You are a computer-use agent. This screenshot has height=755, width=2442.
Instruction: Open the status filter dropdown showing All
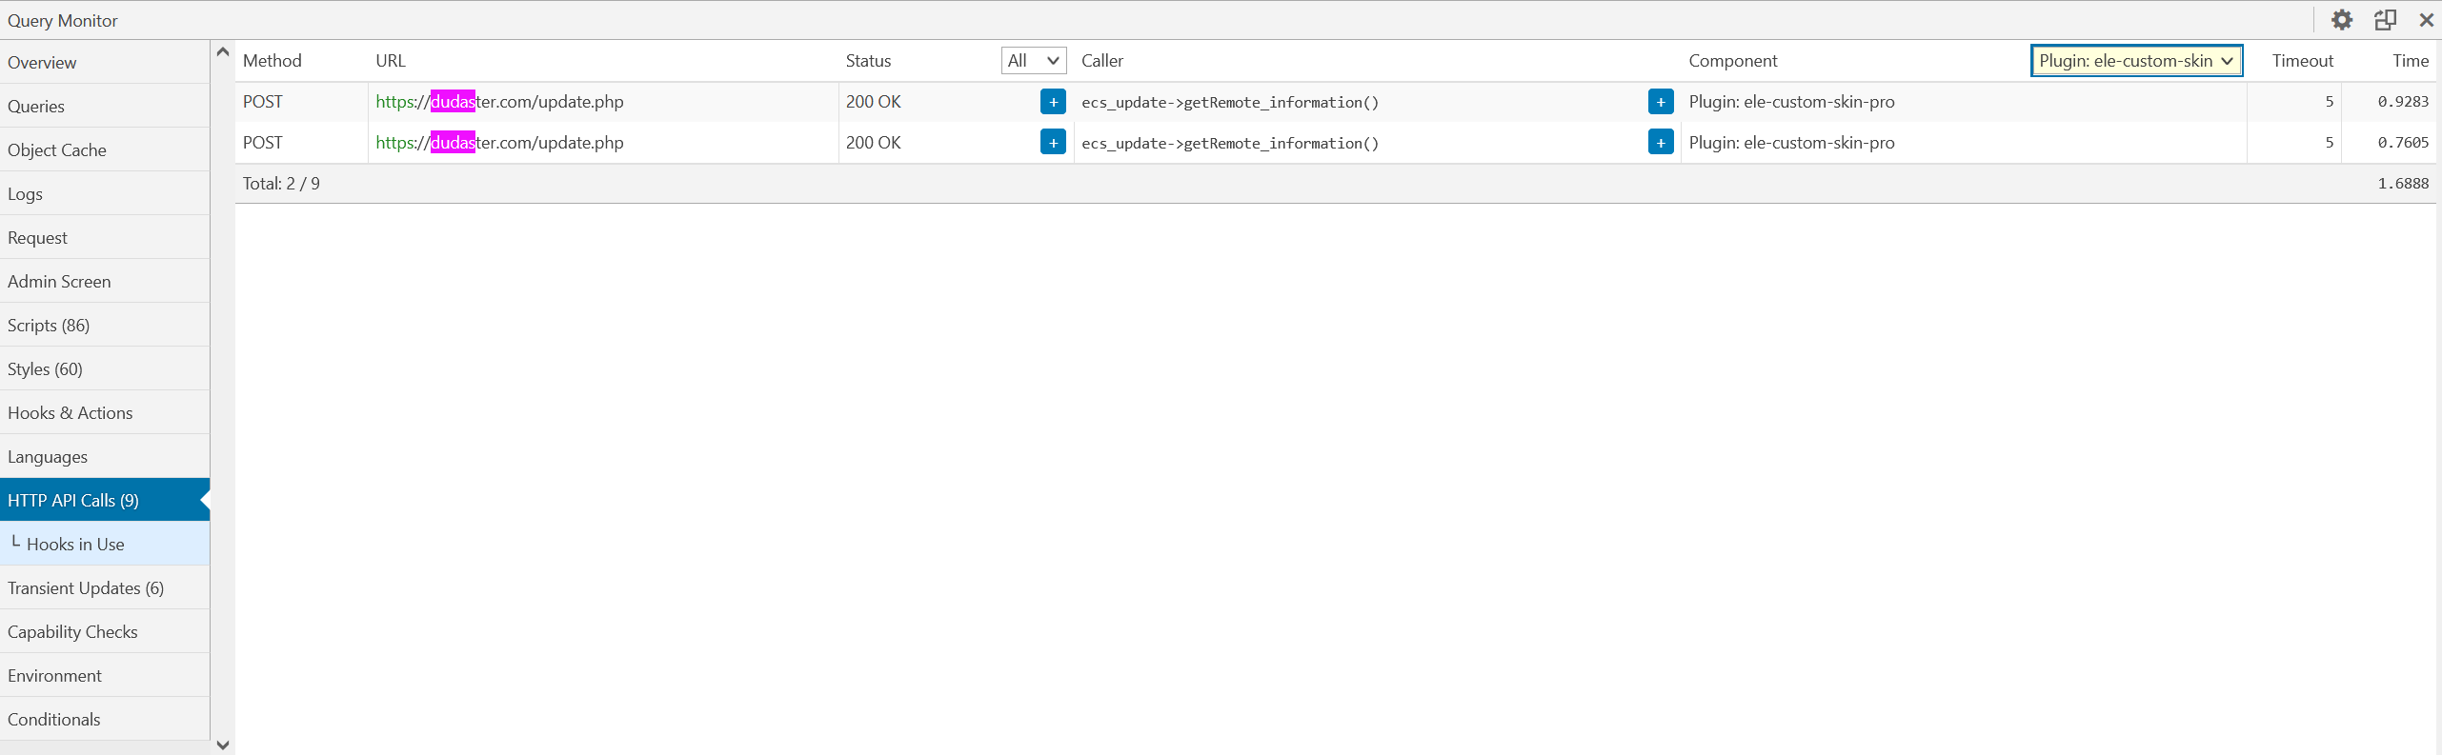[1033, 60]
